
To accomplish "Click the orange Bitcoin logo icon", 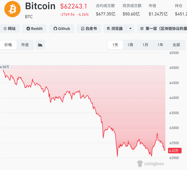I will (12, 9).
